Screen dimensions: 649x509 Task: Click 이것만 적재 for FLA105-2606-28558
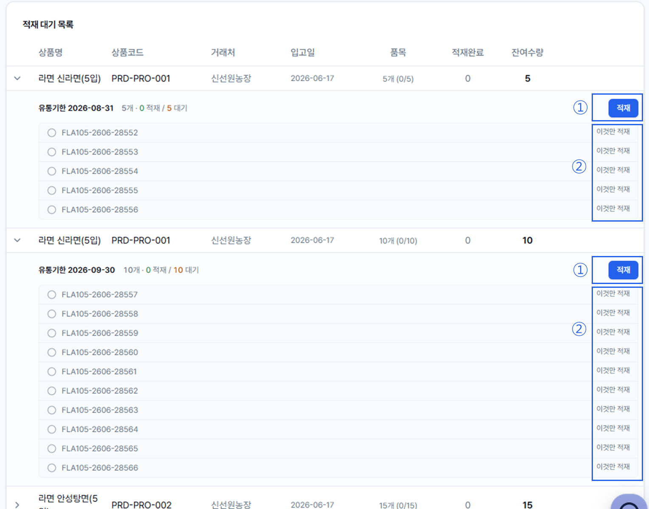click(x=613, y=312)
